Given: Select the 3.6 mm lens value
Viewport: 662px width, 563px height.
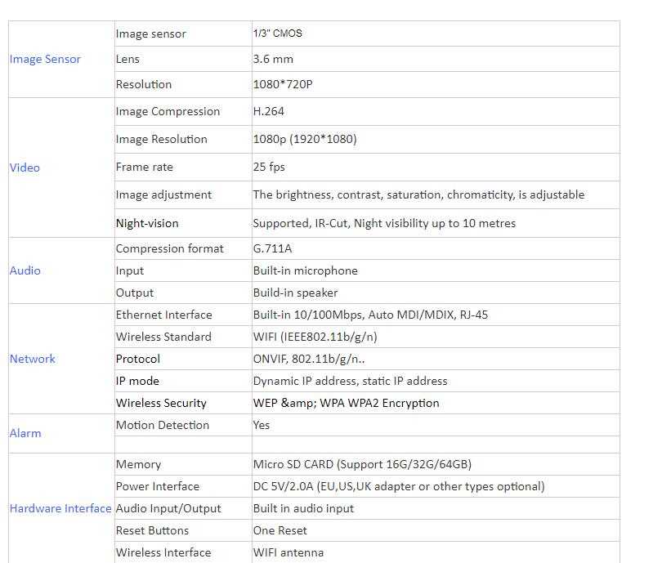Looking at the screenshot, I should 273,59.
